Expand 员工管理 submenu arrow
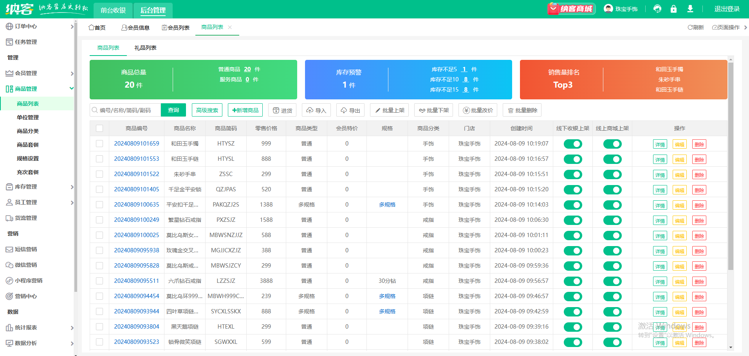The height and width of the screenshot is (356, 749). click(x=72, y=203)
